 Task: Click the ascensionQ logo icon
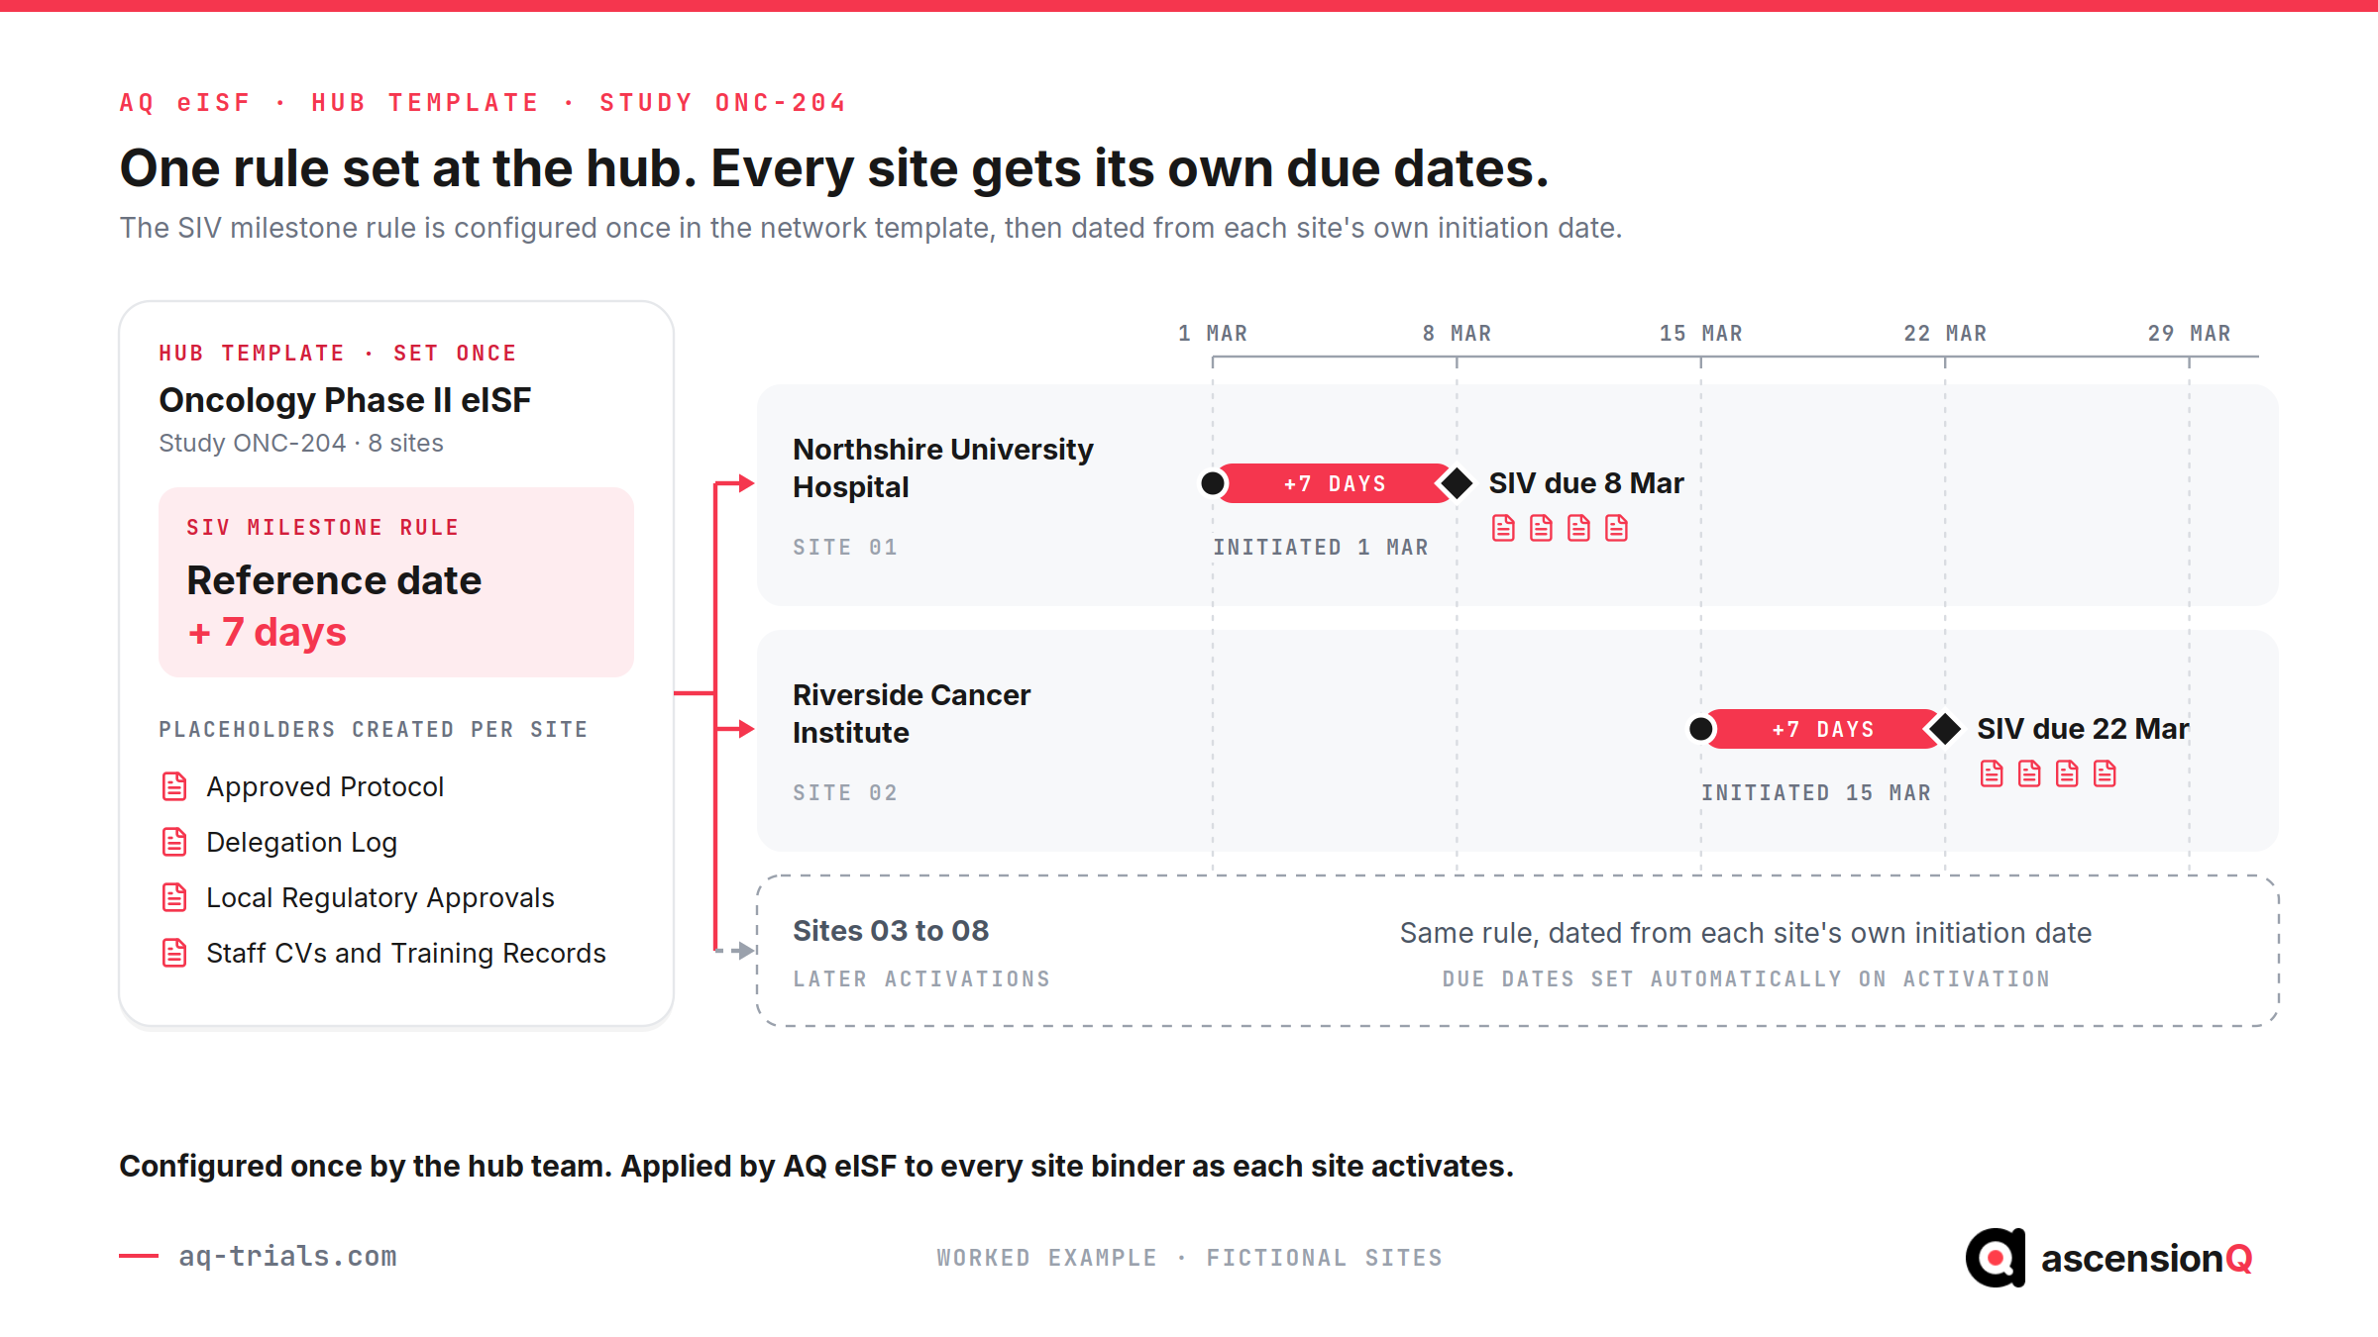1996,1258
